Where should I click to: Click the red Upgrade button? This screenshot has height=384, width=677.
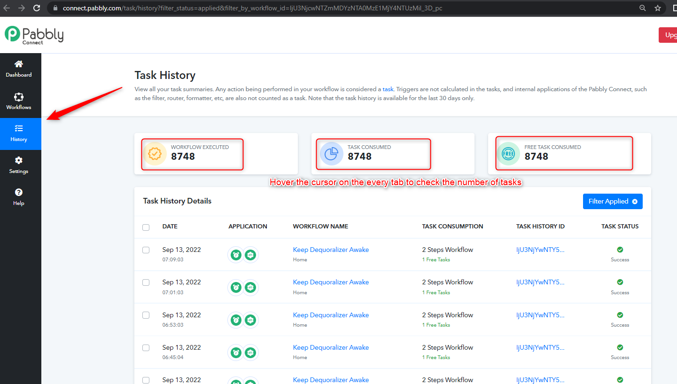[668, 35]
